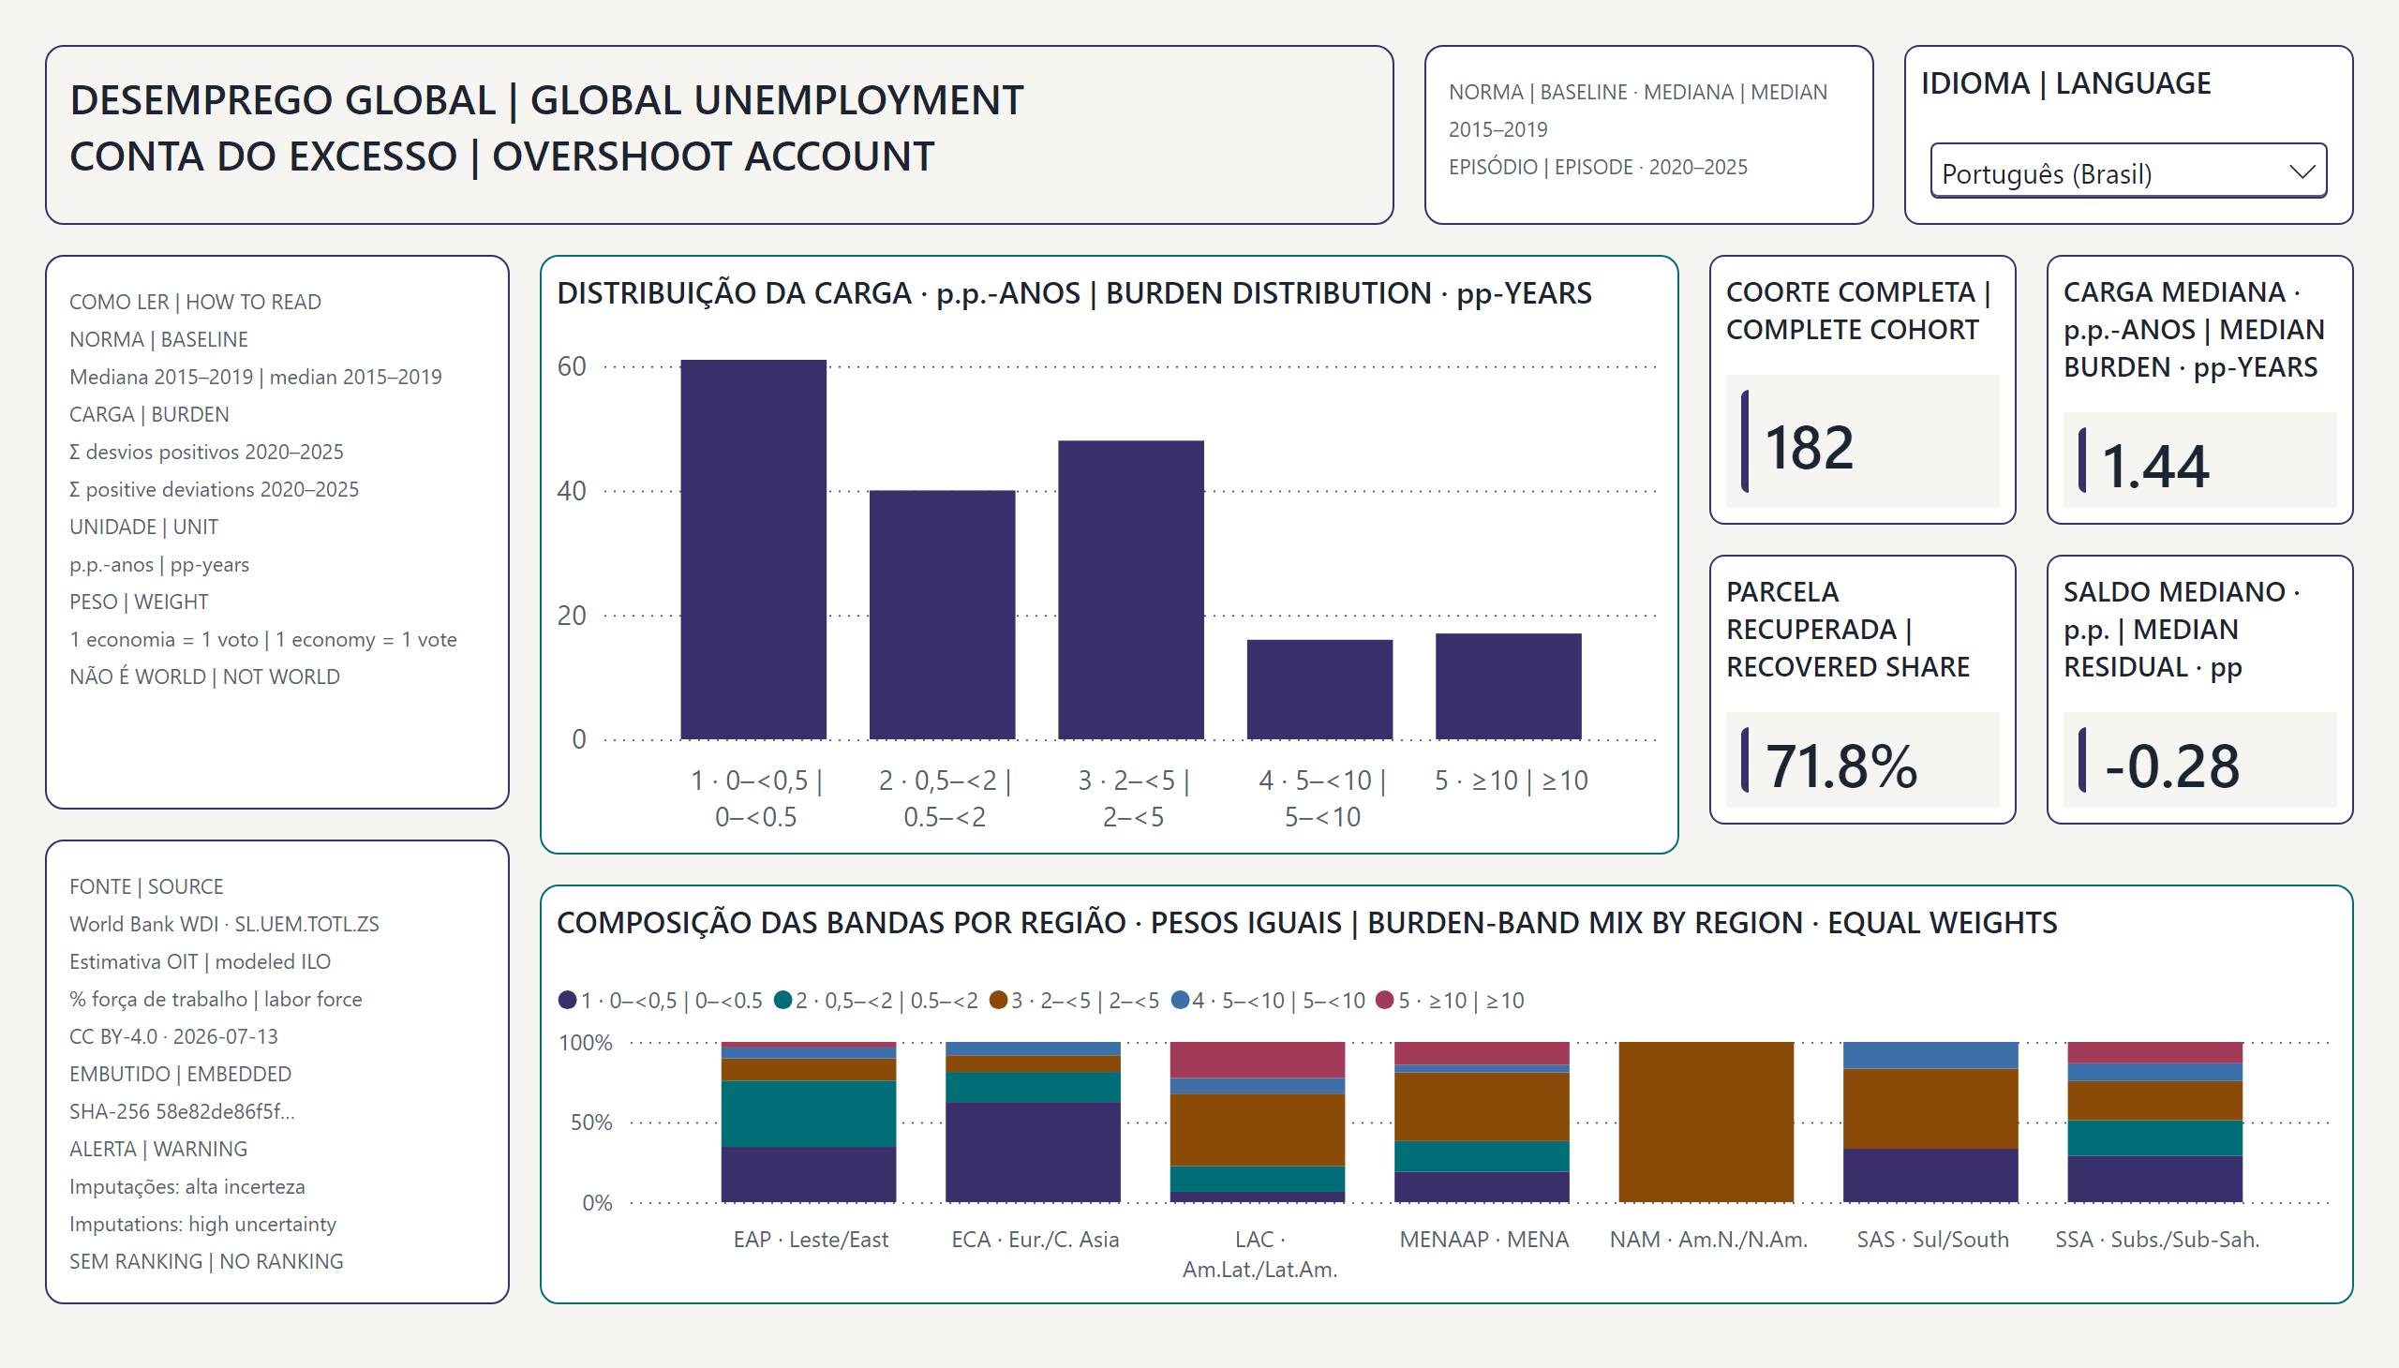Select the 71.8% recovered share card
Screen dimensions: 2399x1368
[1861, 689]
